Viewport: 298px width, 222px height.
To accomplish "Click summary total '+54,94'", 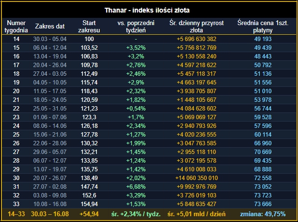I will [89, 214].
